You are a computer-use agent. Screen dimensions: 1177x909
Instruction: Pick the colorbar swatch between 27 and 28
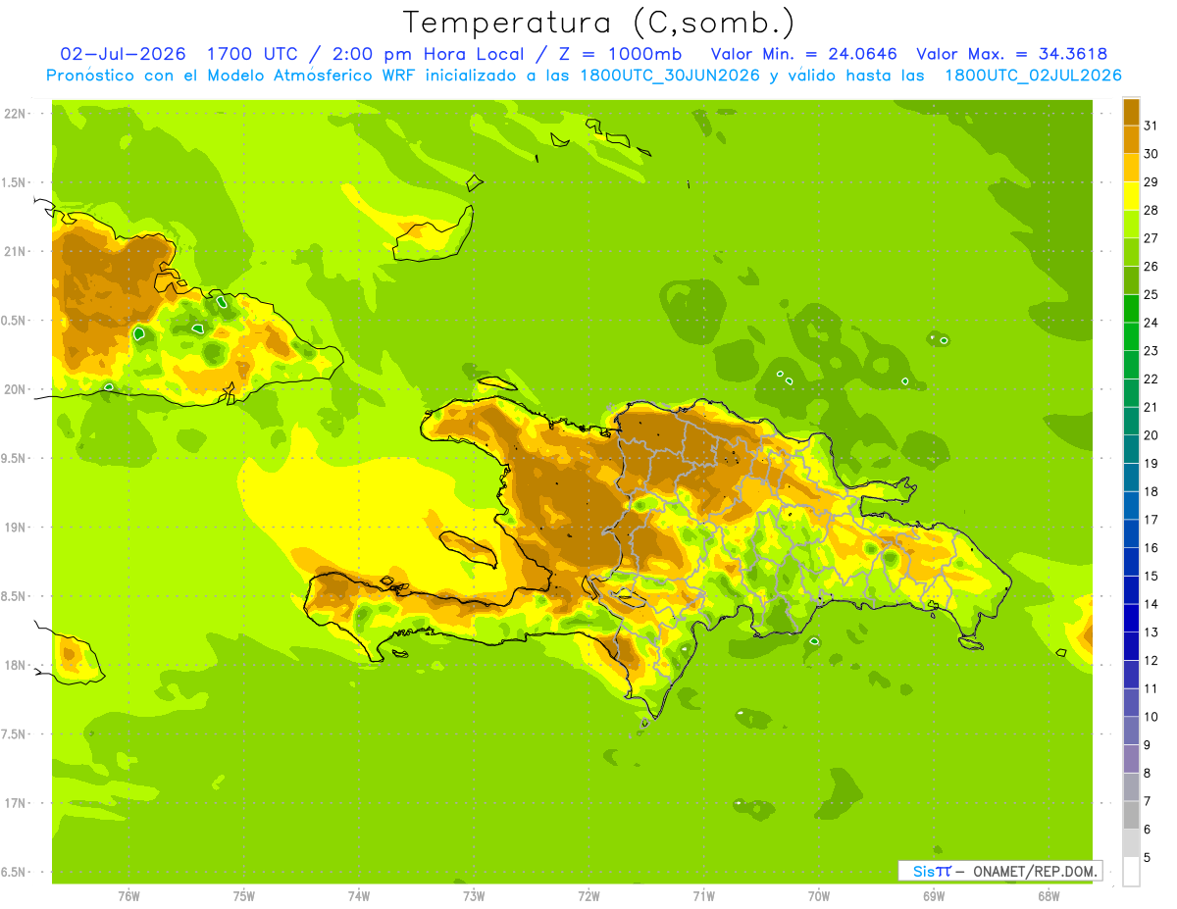[1131, 224]
